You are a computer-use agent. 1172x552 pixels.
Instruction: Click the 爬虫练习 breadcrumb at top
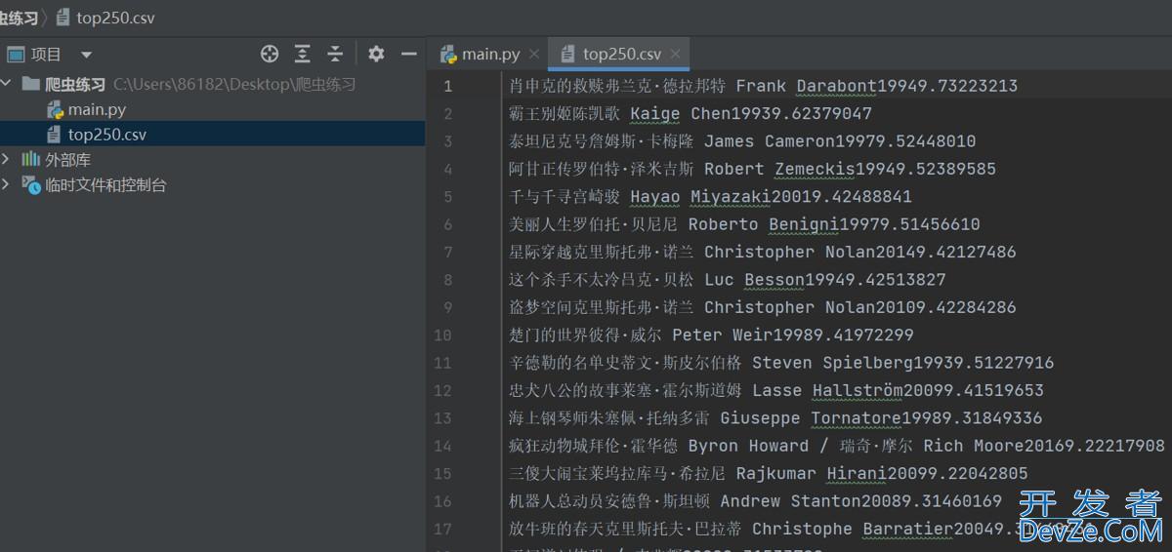pyautogui.click(x=19, y=18)
